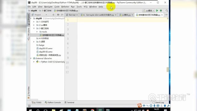The width and height of the screenshot is (197, 111).
Task: Open Project panel settings gear
Action: [x=58, y=15]
